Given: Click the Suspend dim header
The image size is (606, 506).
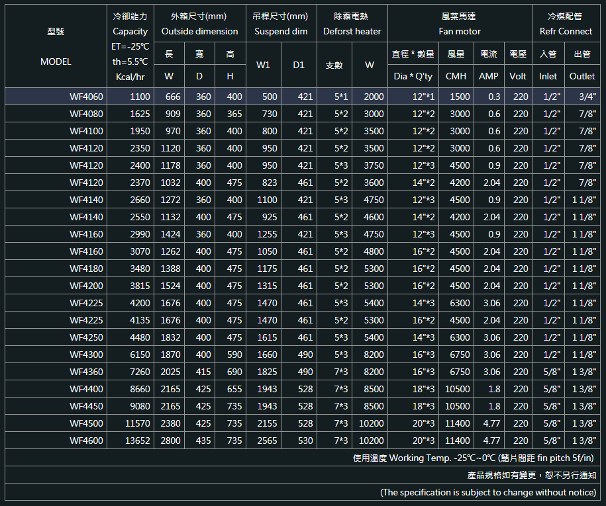Looking at the screenshot, I should (x=281, y=31).
